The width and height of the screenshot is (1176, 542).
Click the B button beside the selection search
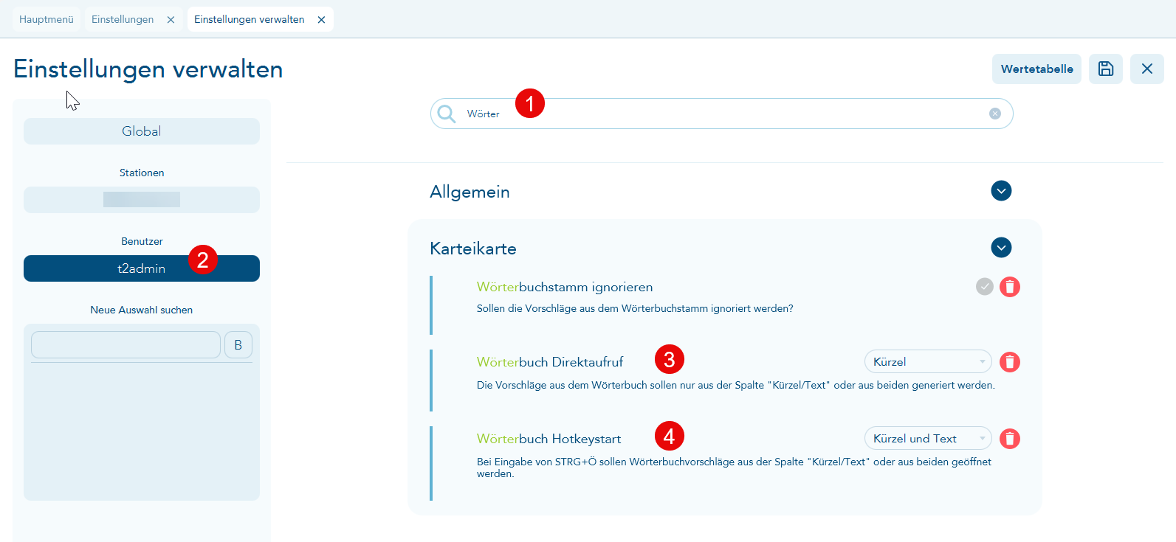tap(238, 345)
